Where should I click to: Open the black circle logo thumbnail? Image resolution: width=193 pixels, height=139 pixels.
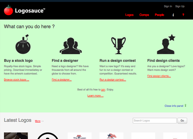[x=48, y=136]
